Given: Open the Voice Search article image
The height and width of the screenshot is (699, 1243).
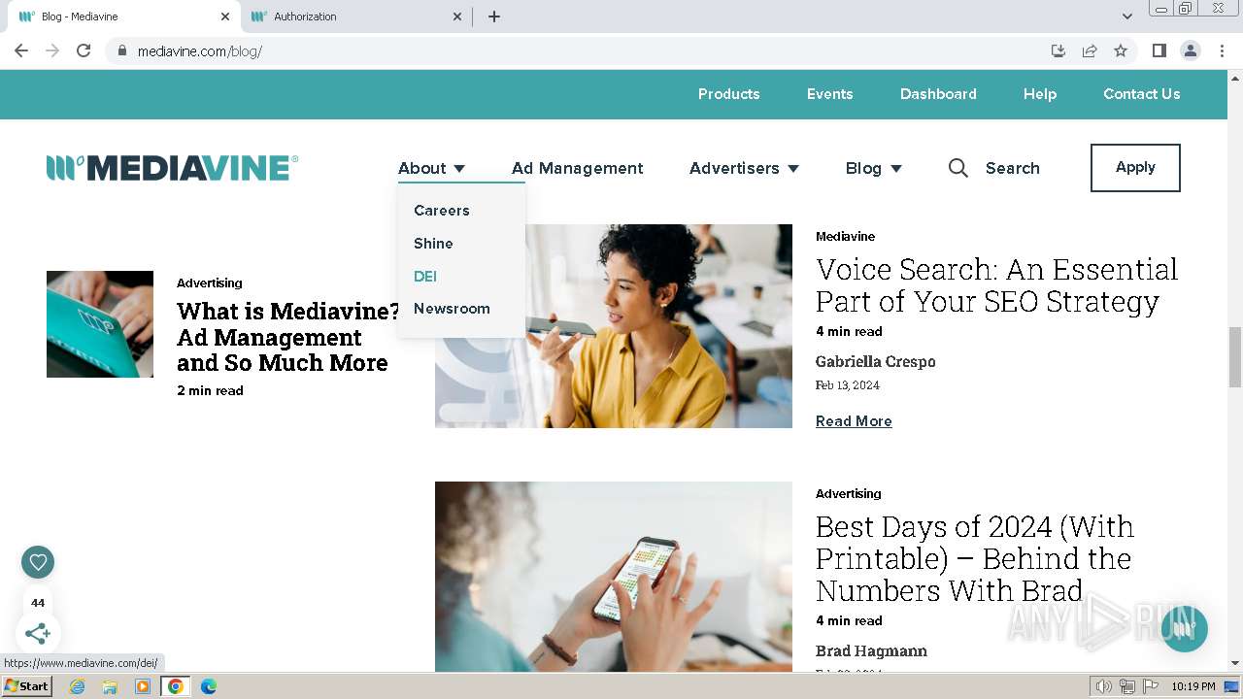Looking at the screenshot, I should point(614,326).
